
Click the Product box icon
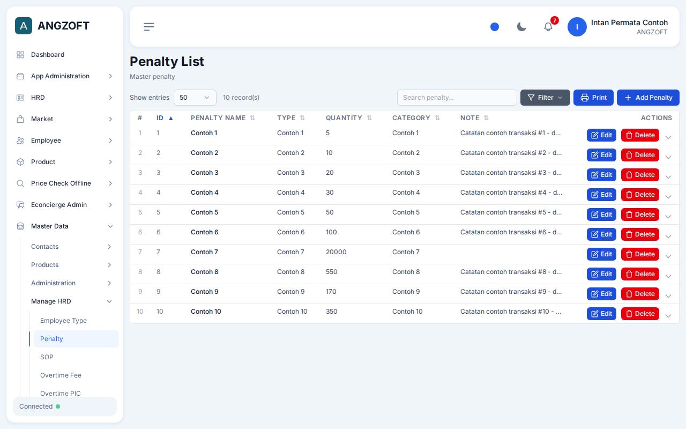click(x=20, y=162)
